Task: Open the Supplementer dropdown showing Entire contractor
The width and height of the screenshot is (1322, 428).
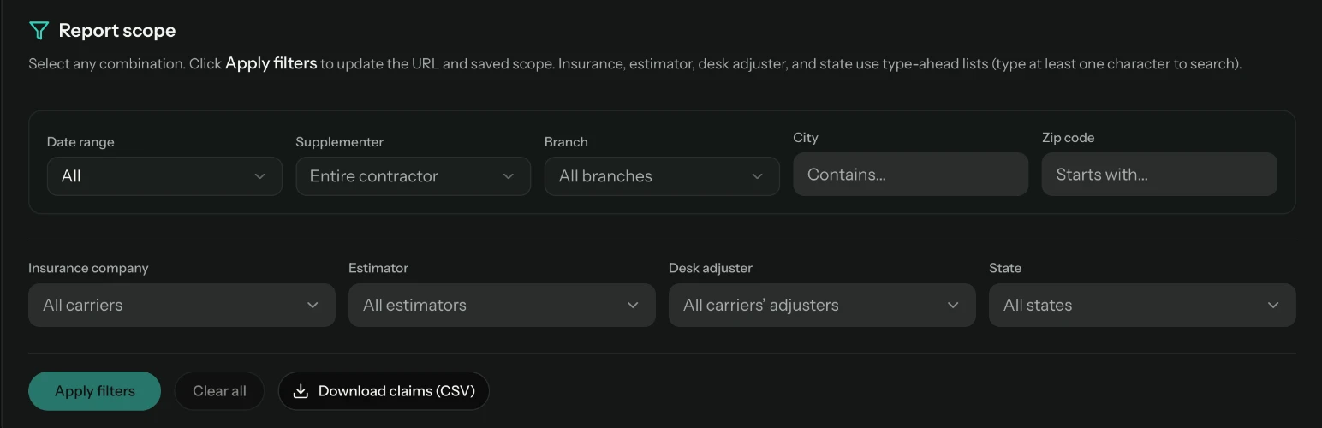Action: coord(414,176)
